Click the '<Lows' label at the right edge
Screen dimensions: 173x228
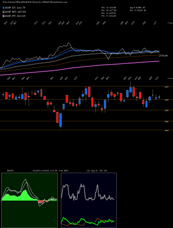click(x=170, y=78)
